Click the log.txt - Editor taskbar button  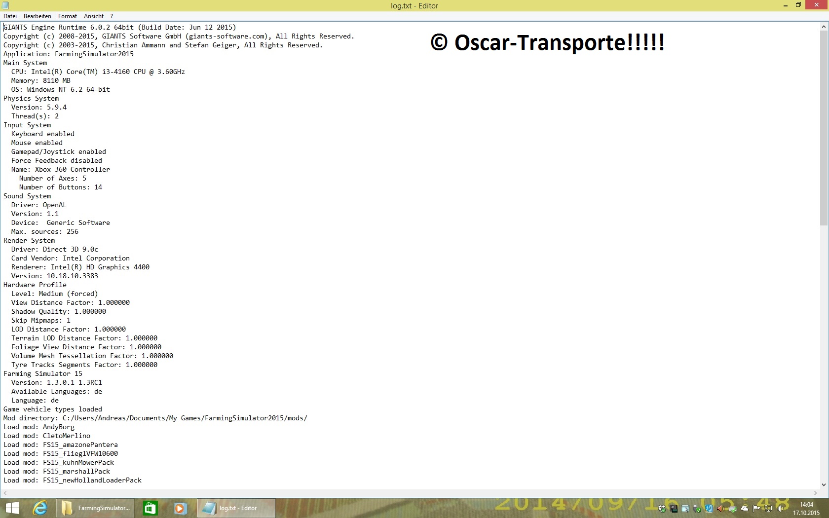(236, 508)
